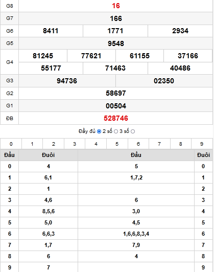Click the G1 prize number 00504
The width and height of the screenshot is (214, 272).
(116, 106)
